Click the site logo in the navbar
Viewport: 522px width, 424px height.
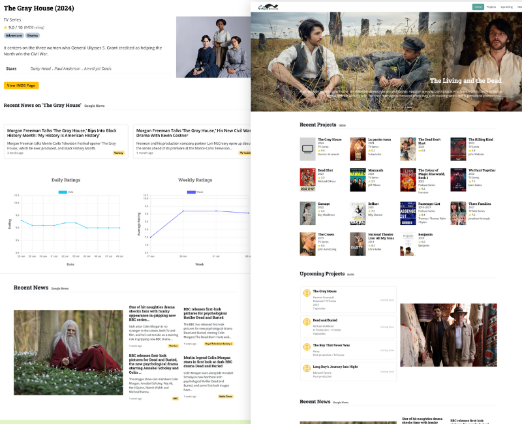[268, 7]
